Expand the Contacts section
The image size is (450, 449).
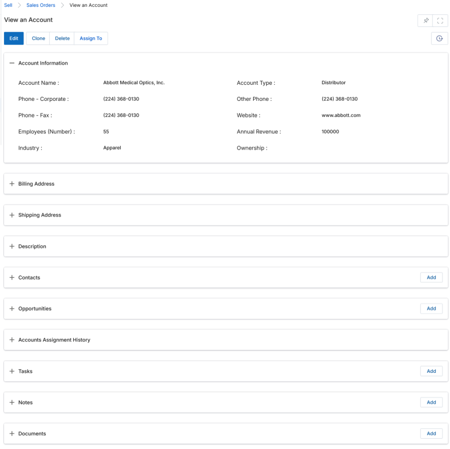pyautogui.click(x=12, y=278)
